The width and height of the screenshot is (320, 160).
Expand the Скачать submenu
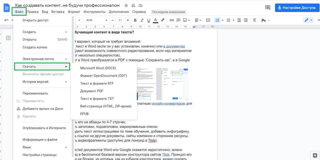(42, 66)
